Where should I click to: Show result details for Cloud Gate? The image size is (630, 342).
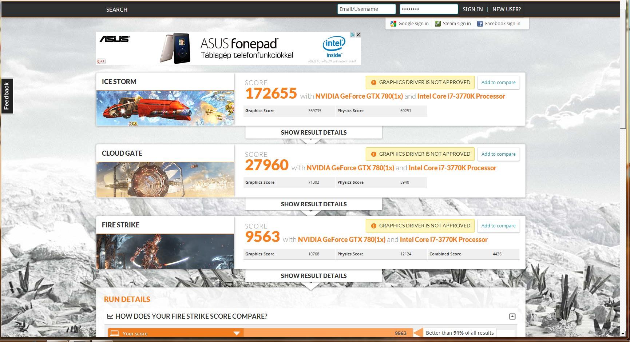point(314,204)
